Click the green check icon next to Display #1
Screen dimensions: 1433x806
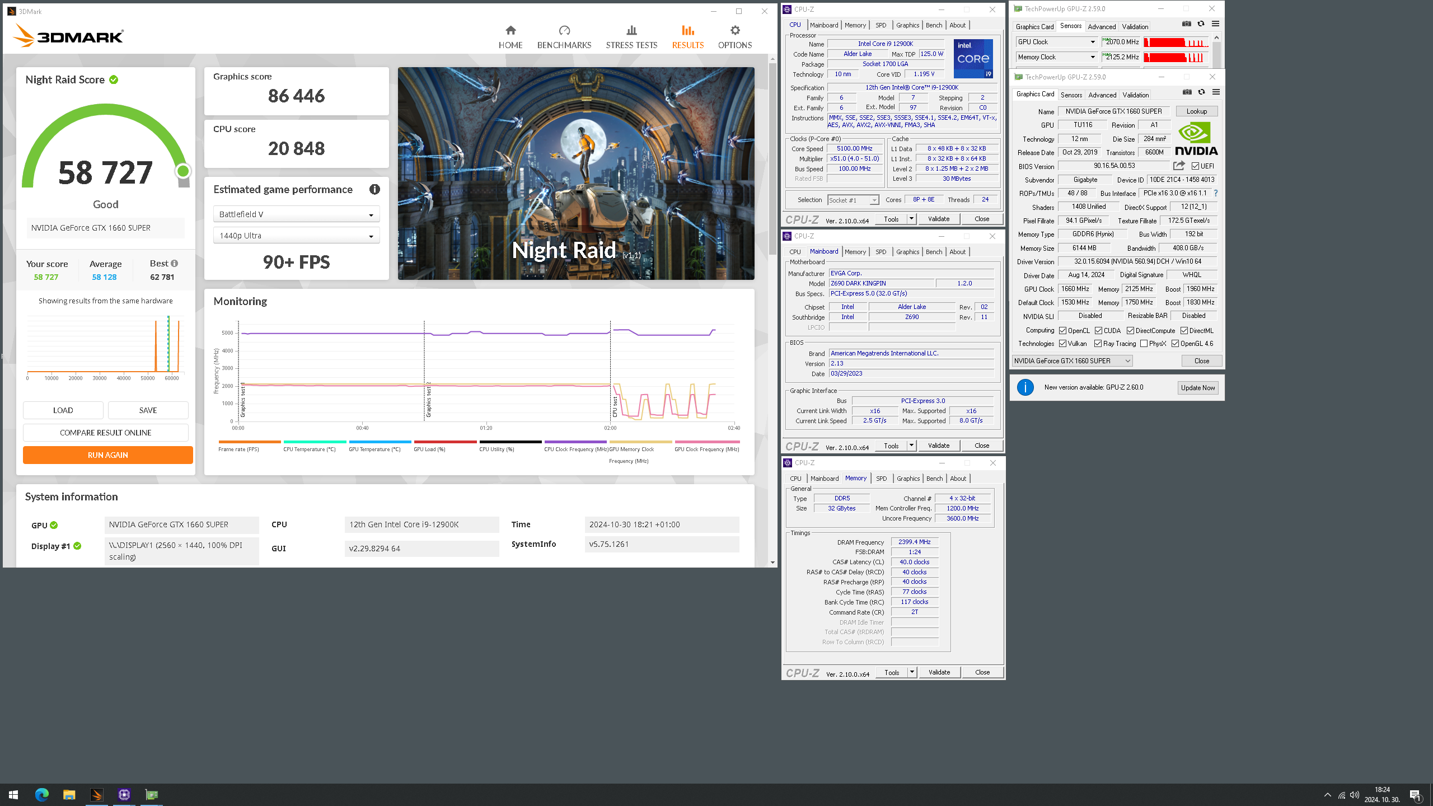point(77,546)
